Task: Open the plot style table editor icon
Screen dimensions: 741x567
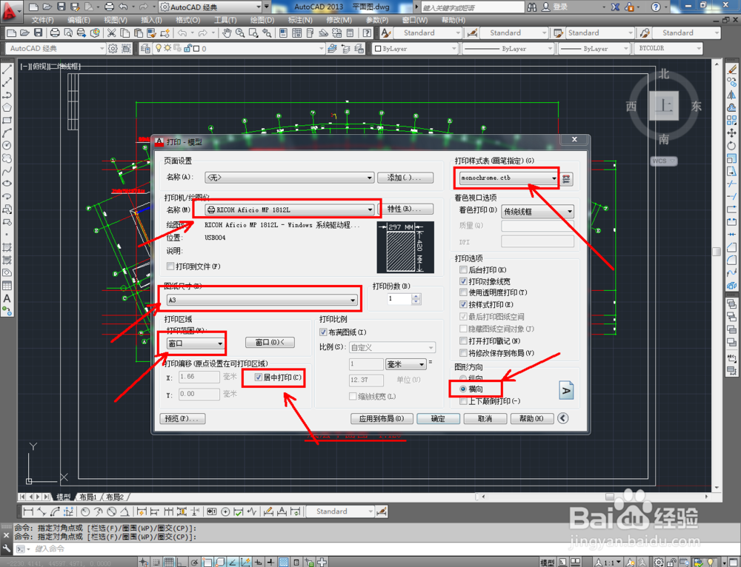Action: pyautogui.click(x=566, y=178)
